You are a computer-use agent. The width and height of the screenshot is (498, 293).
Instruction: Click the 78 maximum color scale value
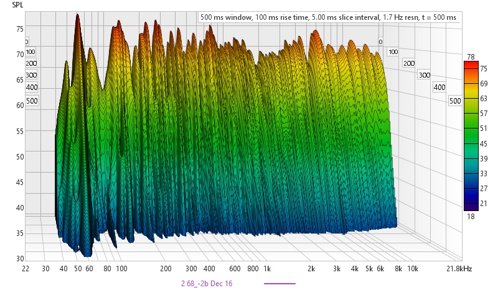(471, 56)
